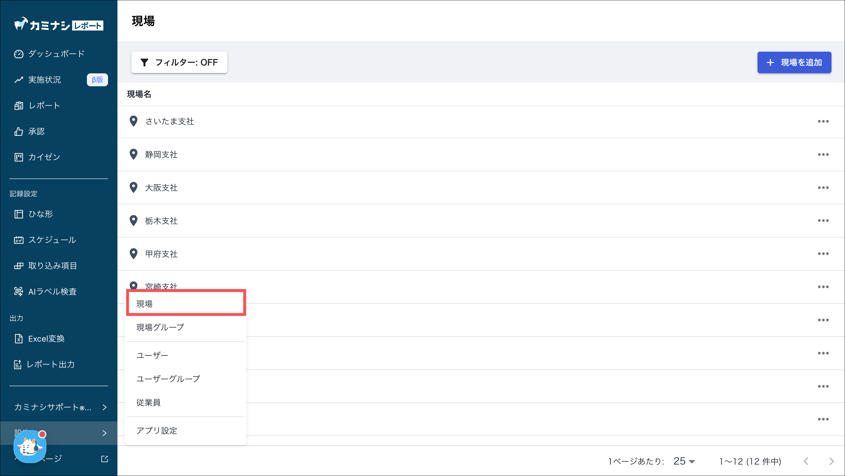Go to next page arrow
The image size is (845, 476).
(831, 461)
